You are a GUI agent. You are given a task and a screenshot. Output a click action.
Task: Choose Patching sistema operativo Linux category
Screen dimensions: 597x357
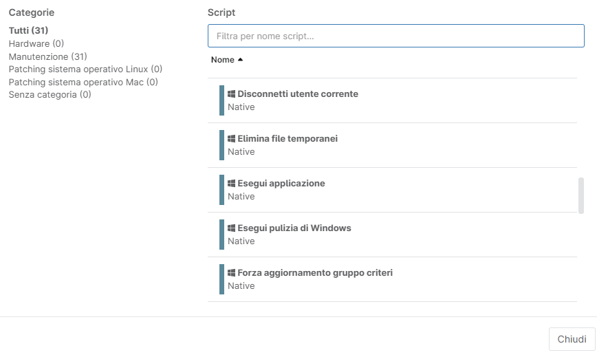point(85,69)
